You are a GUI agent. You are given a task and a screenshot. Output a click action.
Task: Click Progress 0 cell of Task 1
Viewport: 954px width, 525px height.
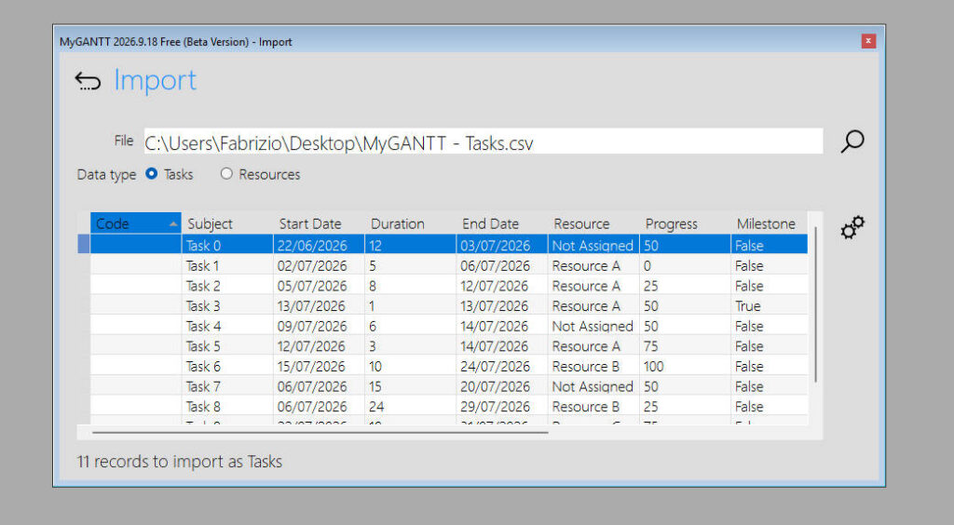pyautogui.click(x=685, y=265)
